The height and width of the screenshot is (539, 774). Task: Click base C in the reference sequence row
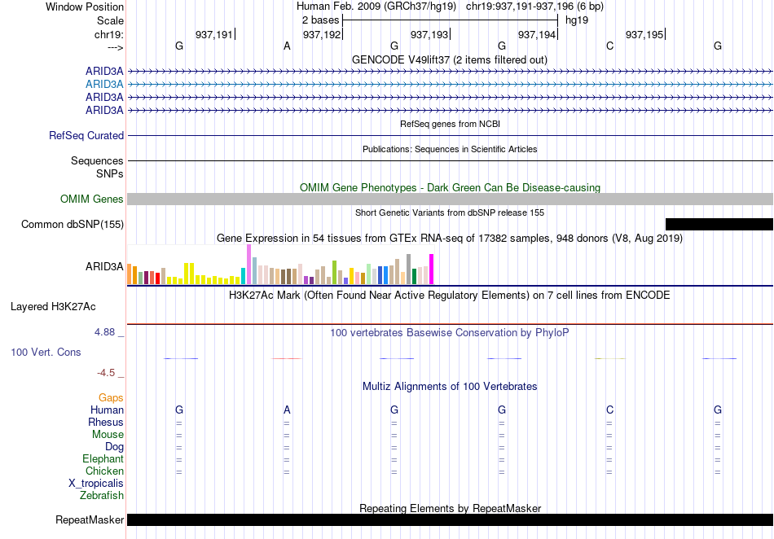pos(609,46)
